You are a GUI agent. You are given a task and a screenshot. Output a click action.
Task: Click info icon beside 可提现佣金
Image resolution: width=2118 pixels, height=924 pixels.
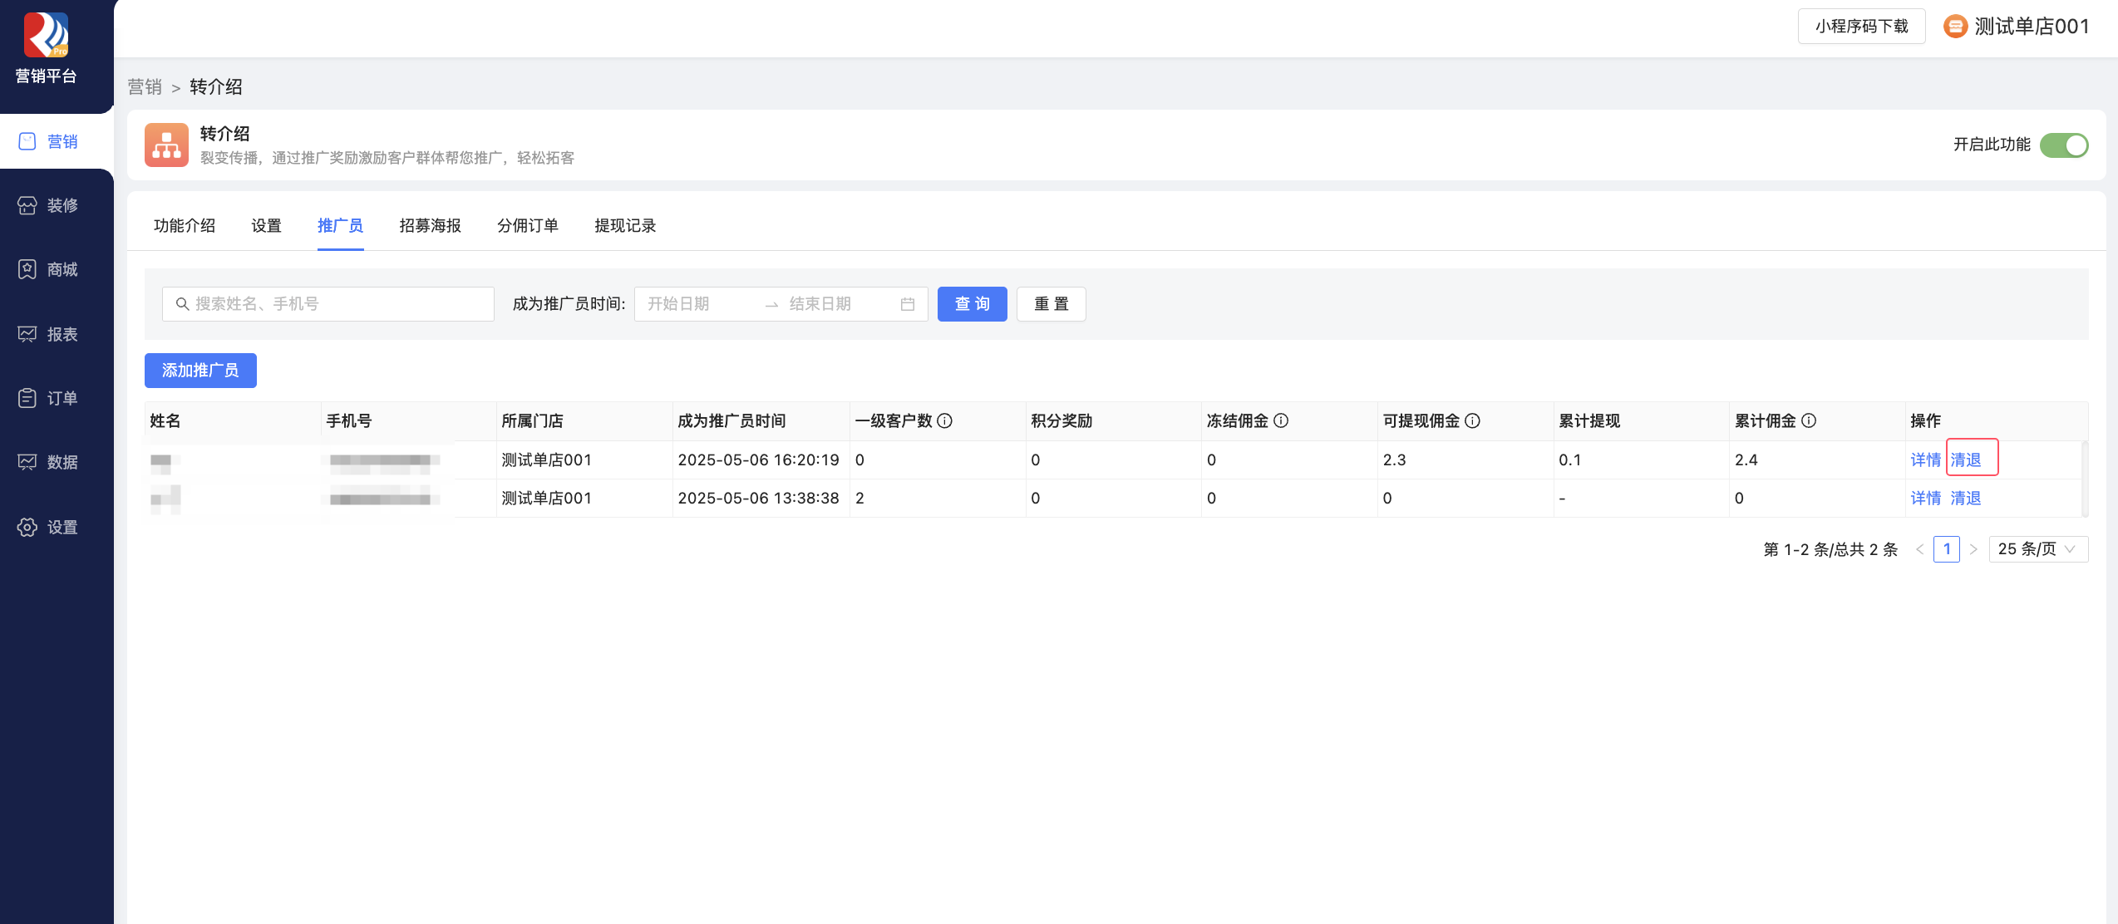click(1472, 420)
